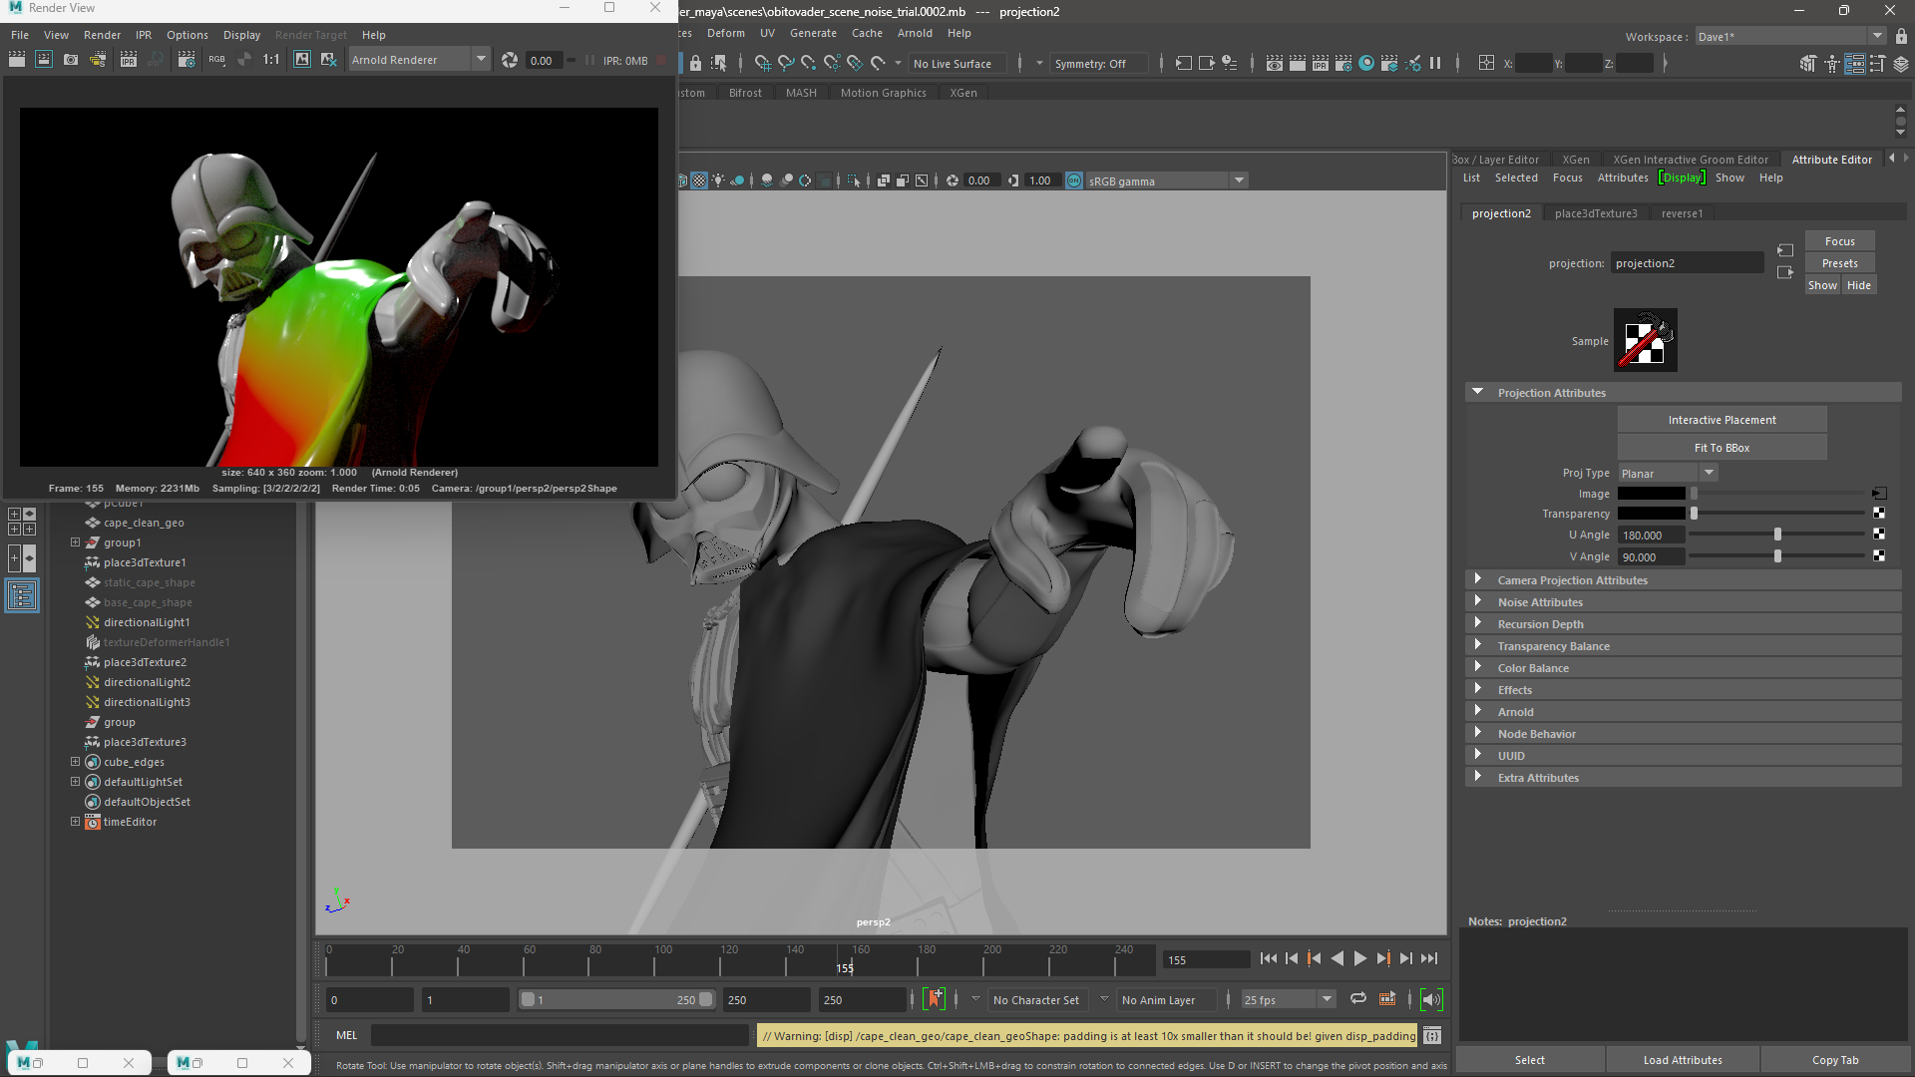Click the snapshot camera icon in Render View

coord(71,60)
